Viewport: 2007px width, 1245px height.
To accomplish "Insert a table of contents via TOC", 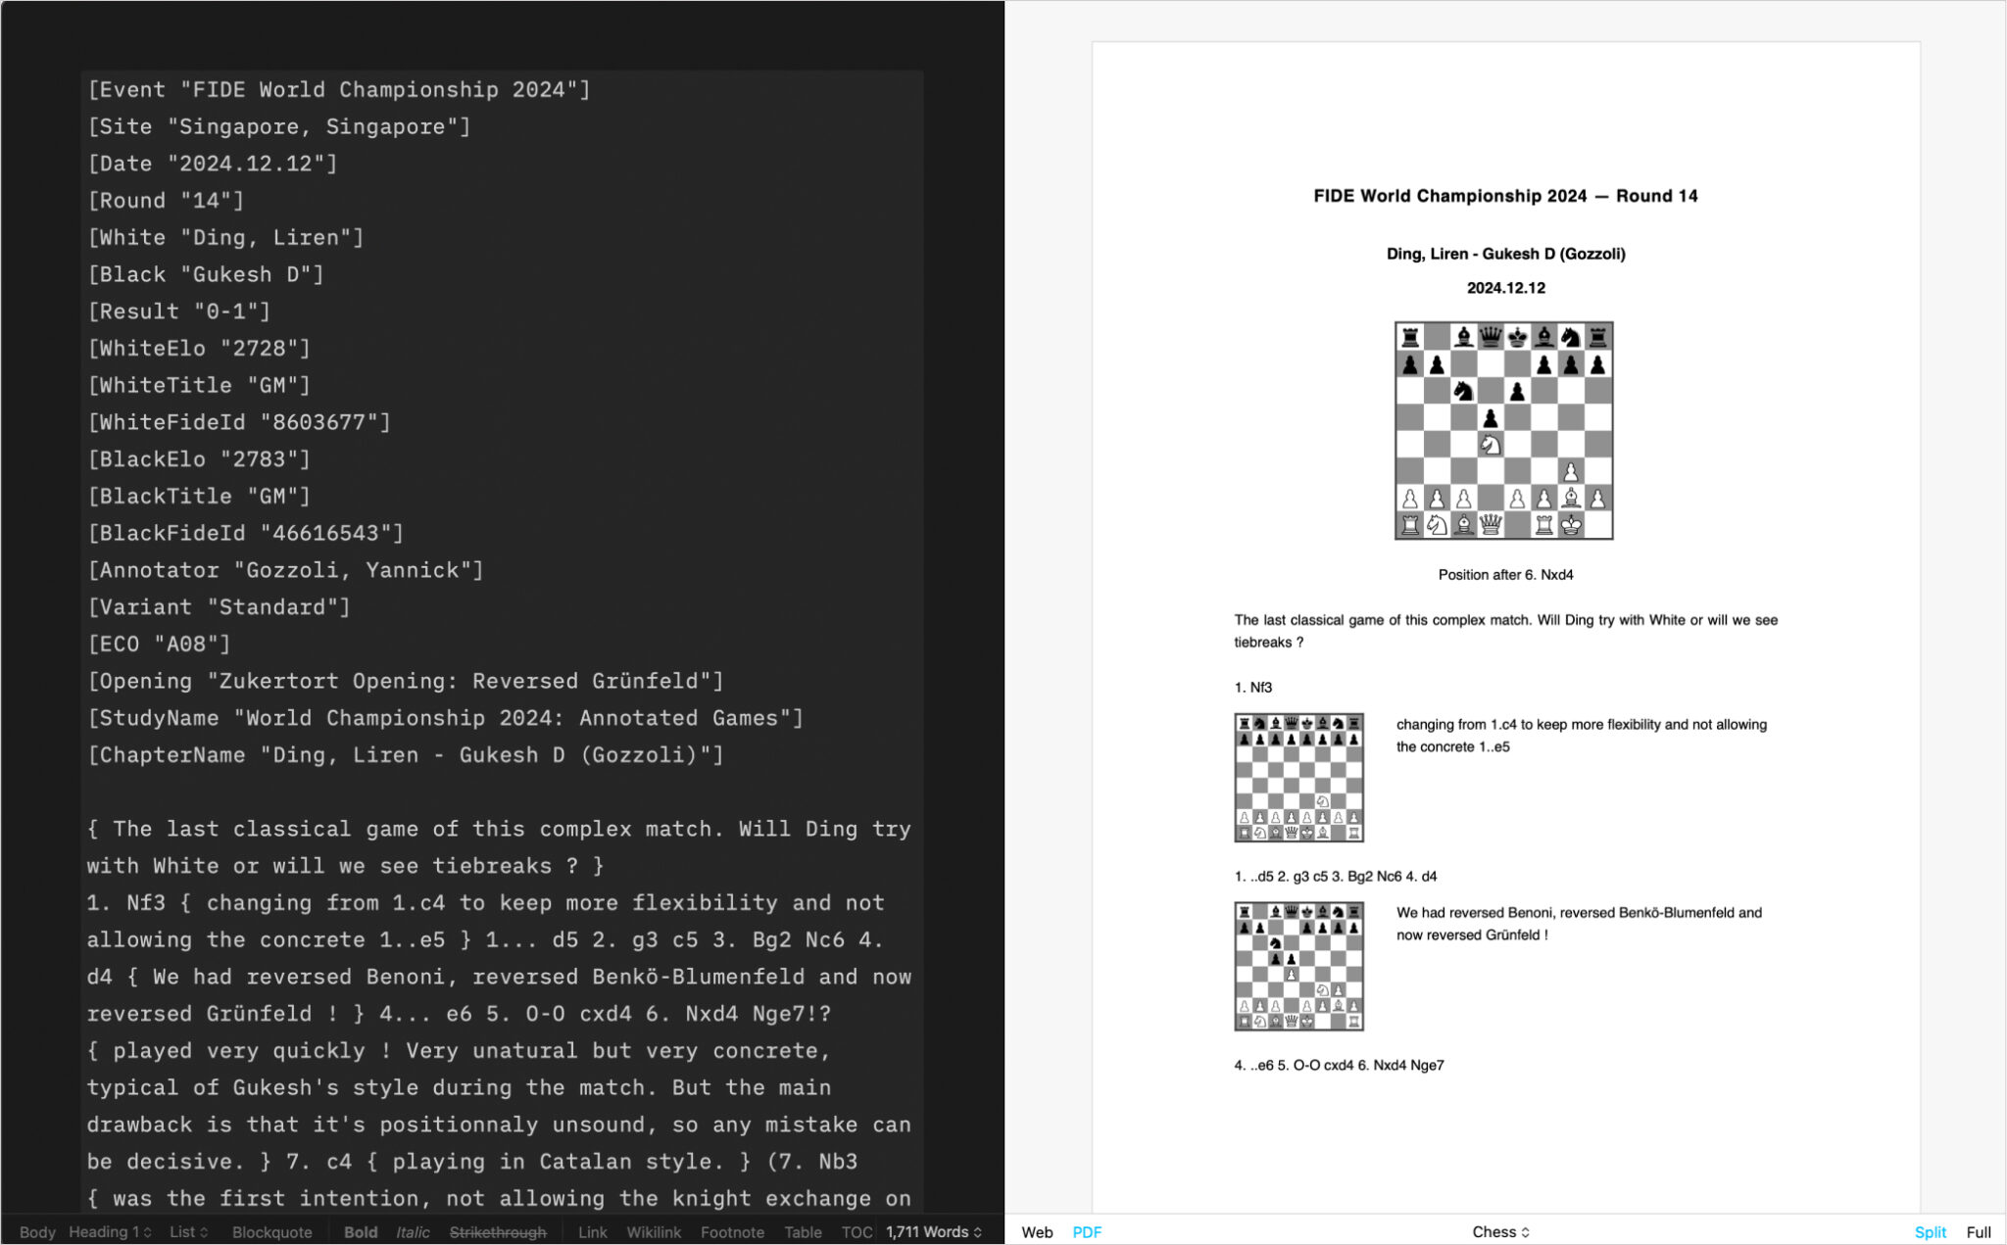I will pyautogui.click(x=857, y=1232).
